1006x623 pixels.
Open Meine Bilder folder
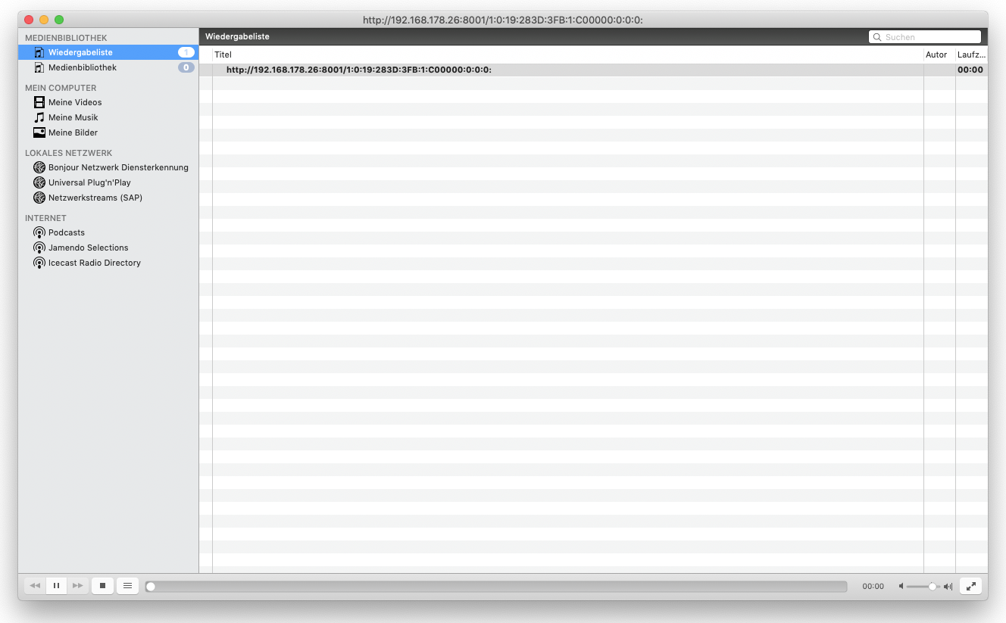[73, 132]
